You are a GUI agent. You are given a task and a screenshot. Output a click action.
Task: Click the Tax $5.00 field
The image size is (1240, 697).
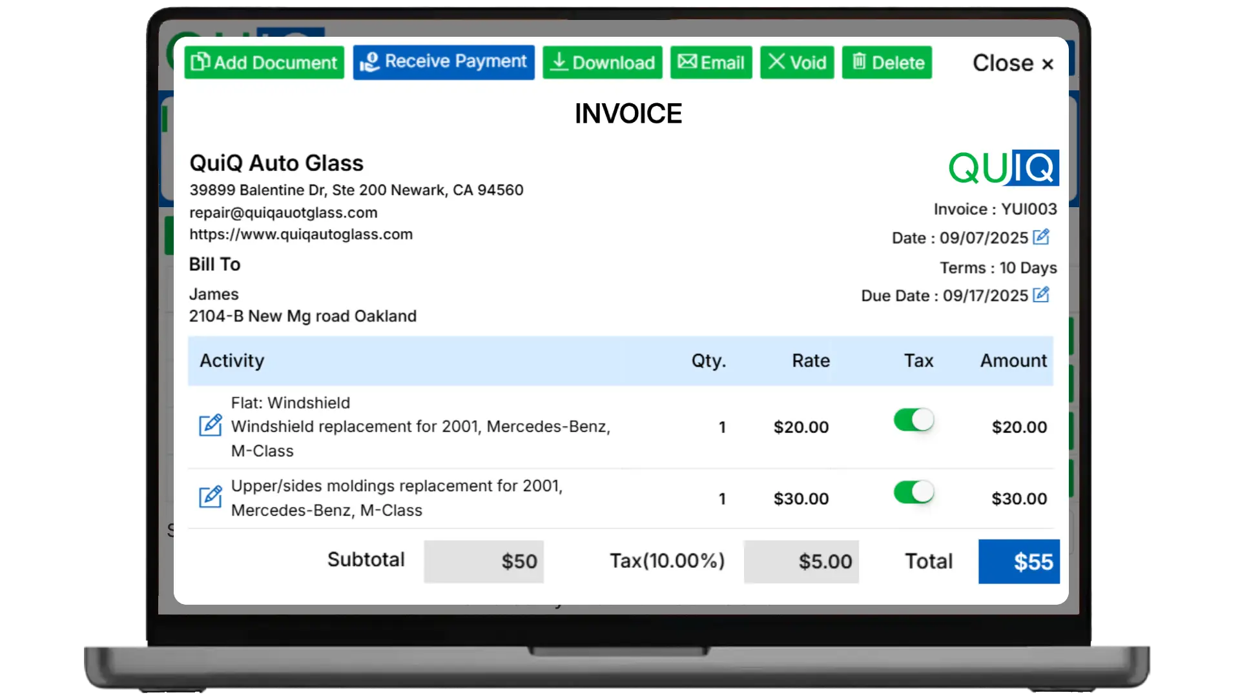tap(801, 561)
